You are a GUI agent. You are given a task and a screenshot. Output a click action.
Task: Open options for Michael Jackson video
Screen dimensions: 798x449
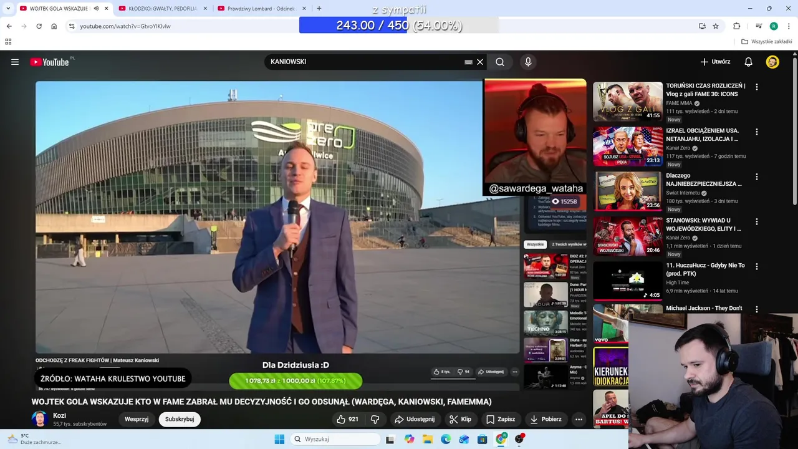point(757,309)
